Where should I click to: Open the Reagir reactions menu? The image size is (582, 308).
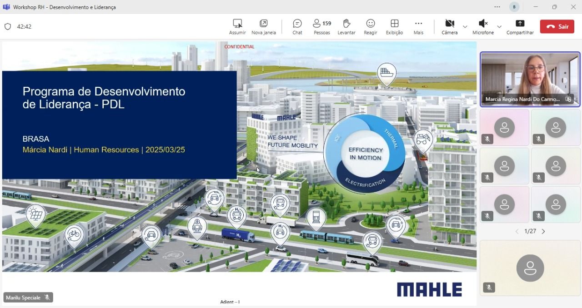click(370, 24)
